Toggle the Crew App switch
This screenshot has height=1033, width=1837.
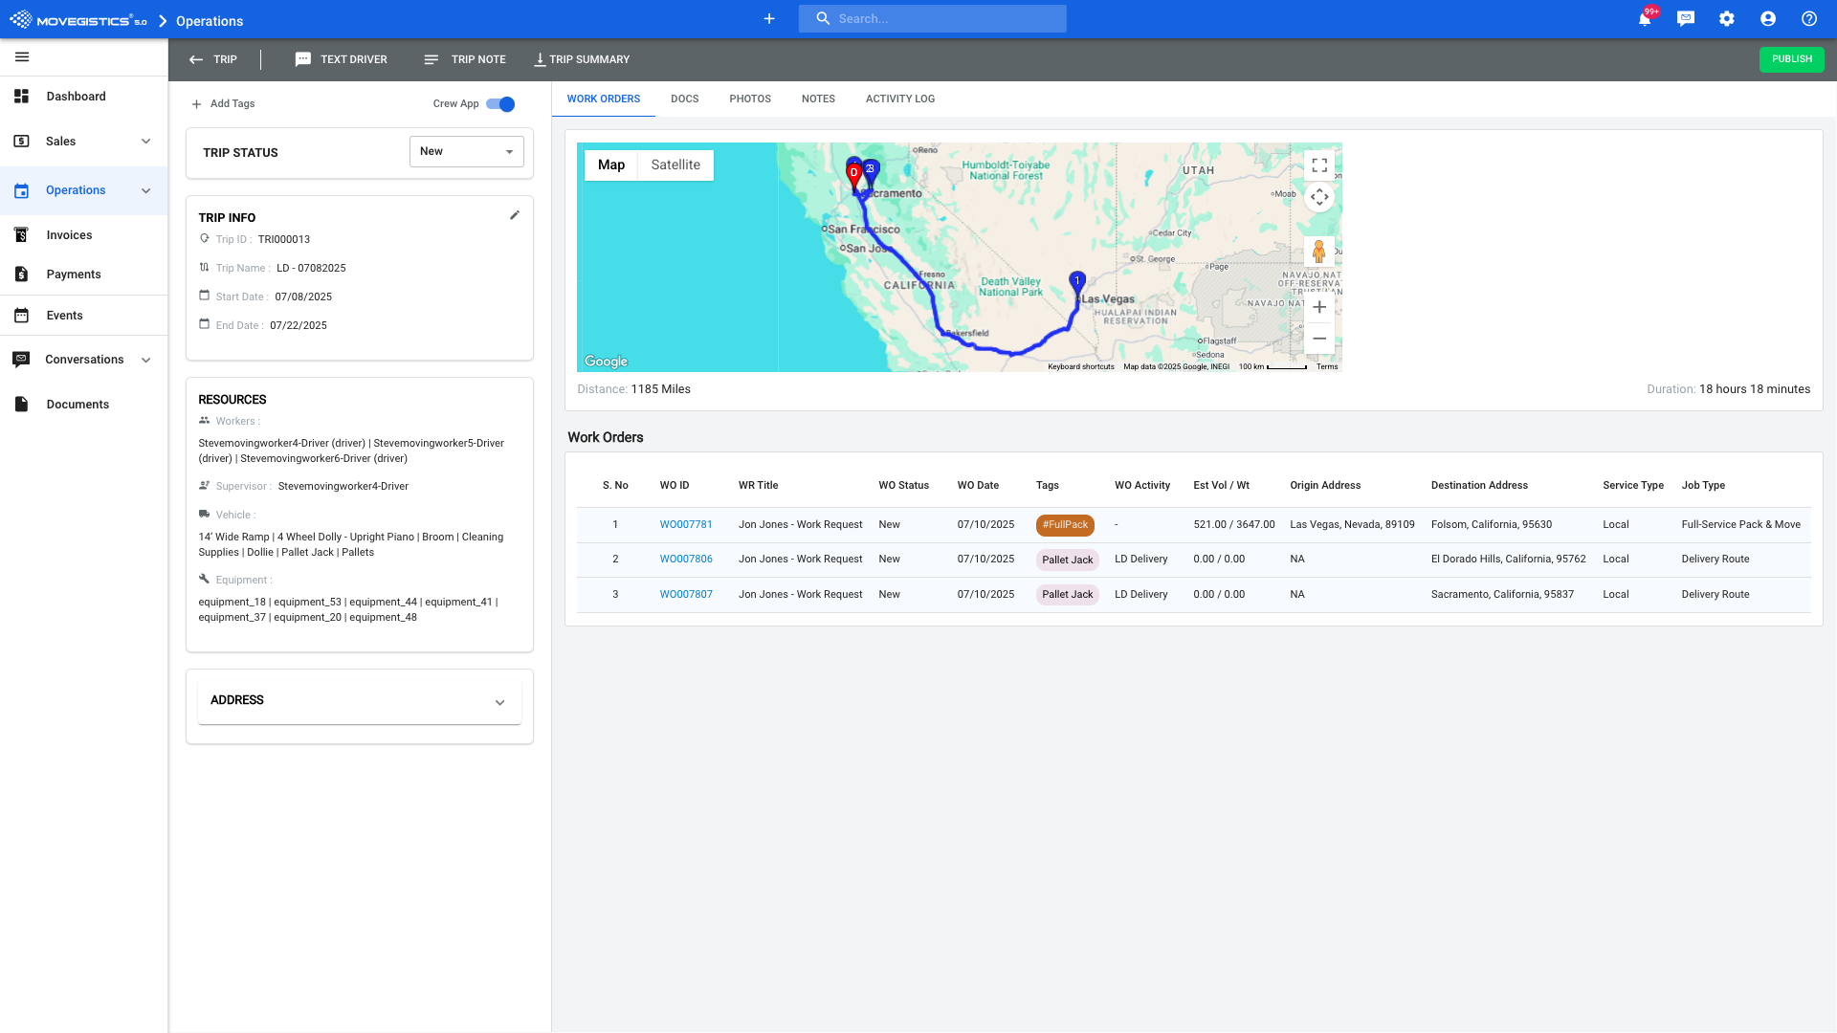tap(500, 104)
